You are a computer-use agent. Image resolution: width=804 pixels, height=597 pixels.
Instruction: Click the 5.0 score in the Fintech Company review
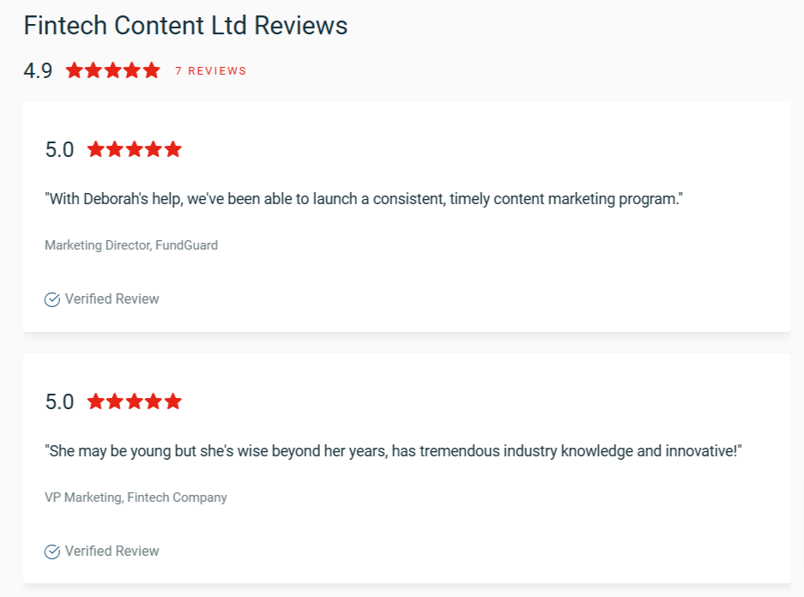click(x=59, y=401)
